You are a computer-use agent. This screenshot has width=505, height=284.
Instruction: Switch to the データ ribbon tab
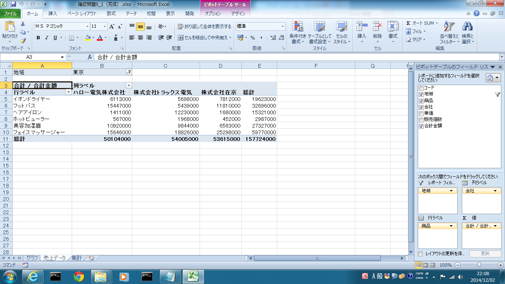coord(131,13)
